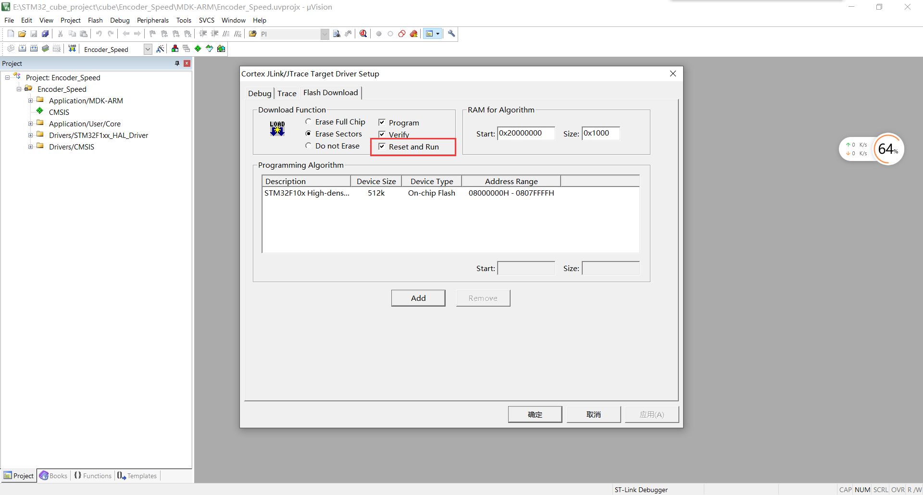923x495 pixels.
Task: Open Configuration with the wrench icon
Action: (x=451, y=34)
